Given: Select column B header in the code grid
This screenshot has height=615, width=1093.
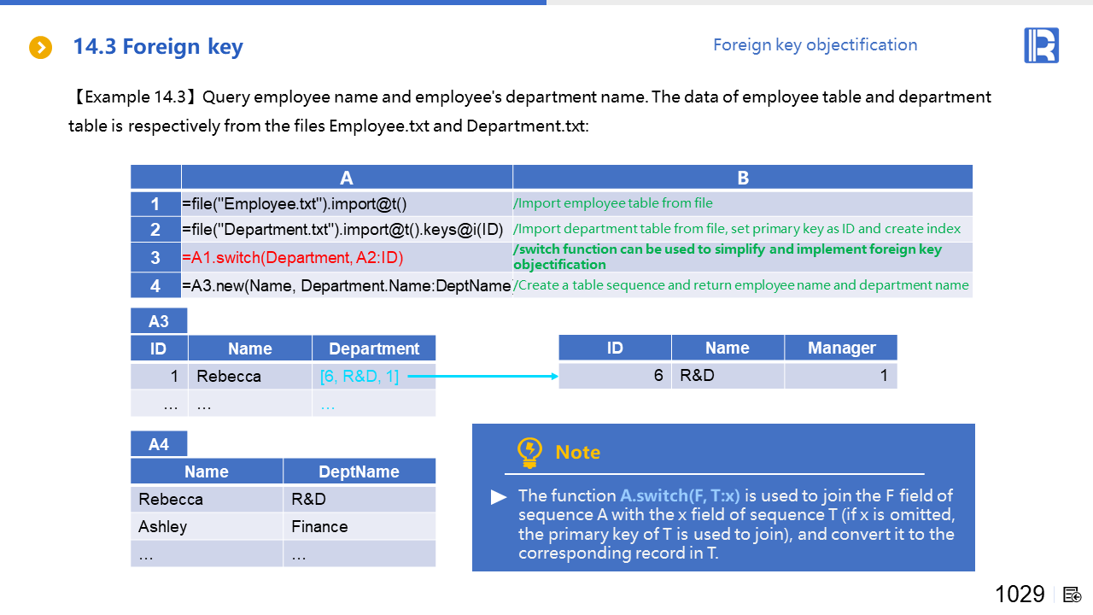Looking at the screenshot, I should pyautogui.click(x=742, y=178).
